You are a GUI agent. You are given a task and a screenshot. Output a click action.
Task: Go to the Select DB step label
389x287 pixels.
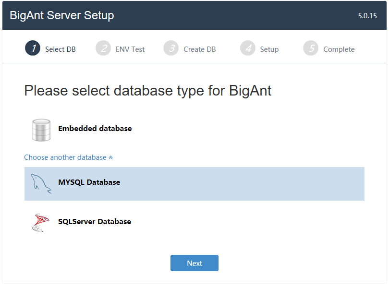pos(61,49)
